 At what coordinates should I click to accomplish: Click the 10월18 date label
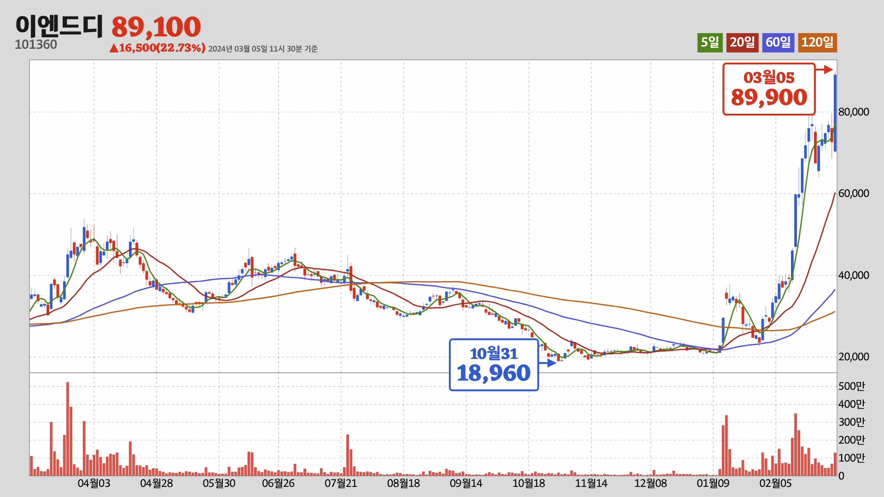coord(529,483)
